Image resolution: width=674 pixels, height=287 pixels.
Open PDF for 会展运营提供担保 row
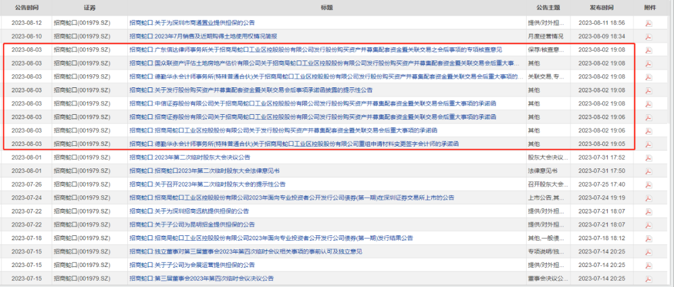[648, 265]
